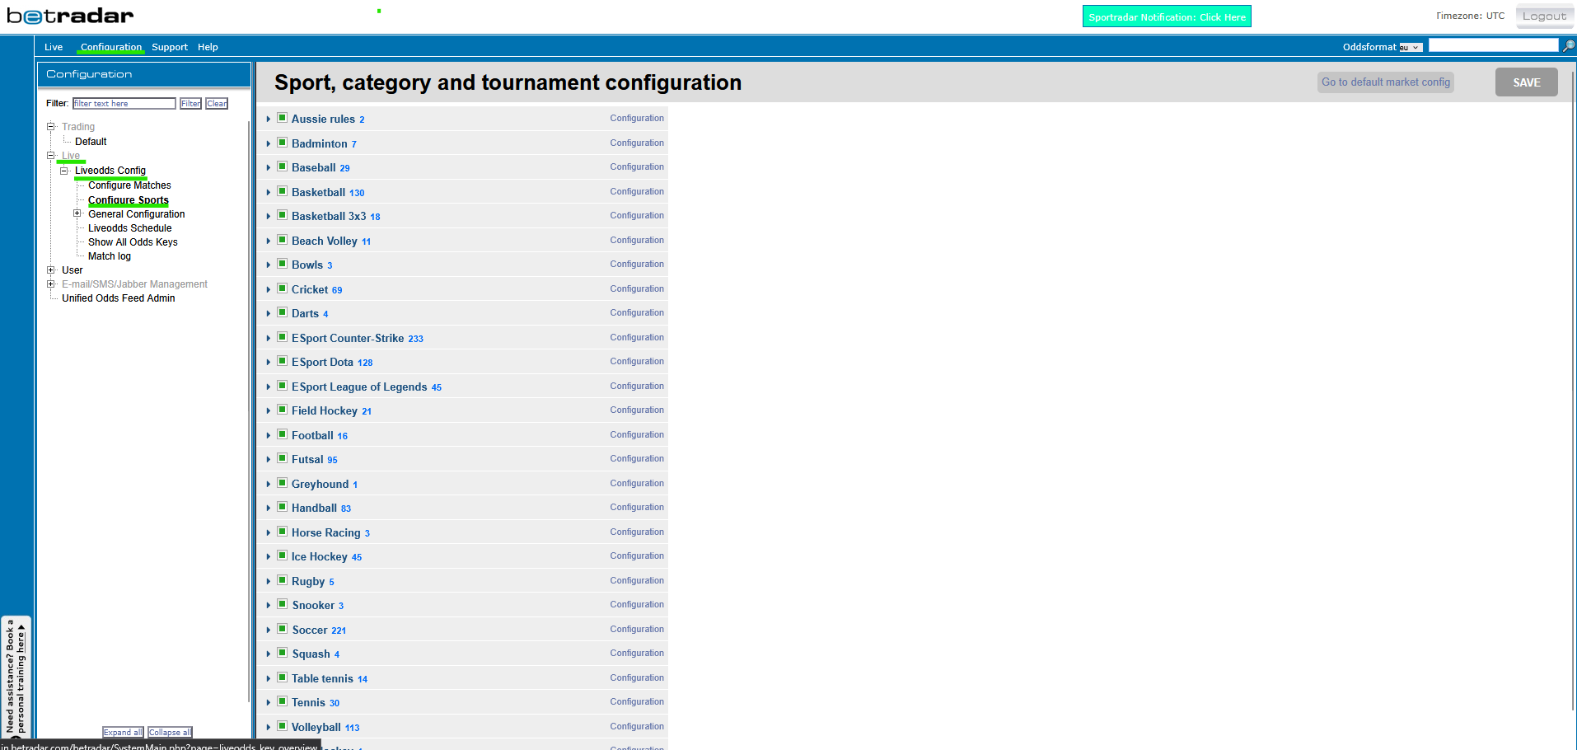Toggle the Soccer sport checkbox
The height and width of the screenshot is (750, 1577).
tap(282, 629)
